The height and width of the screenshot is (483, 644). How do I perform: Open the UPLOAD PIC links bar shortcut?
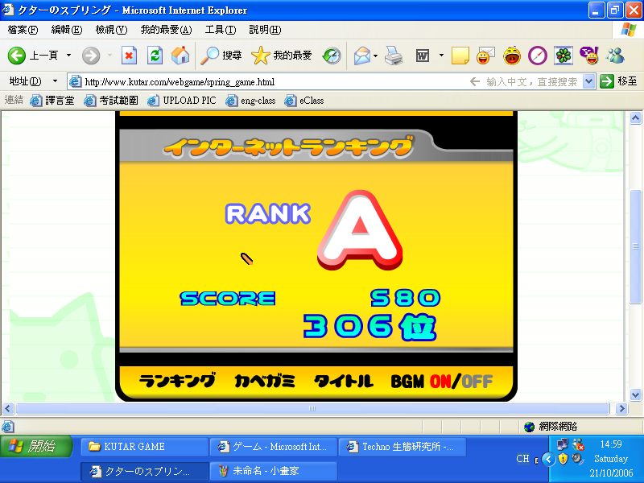[182, 100]
